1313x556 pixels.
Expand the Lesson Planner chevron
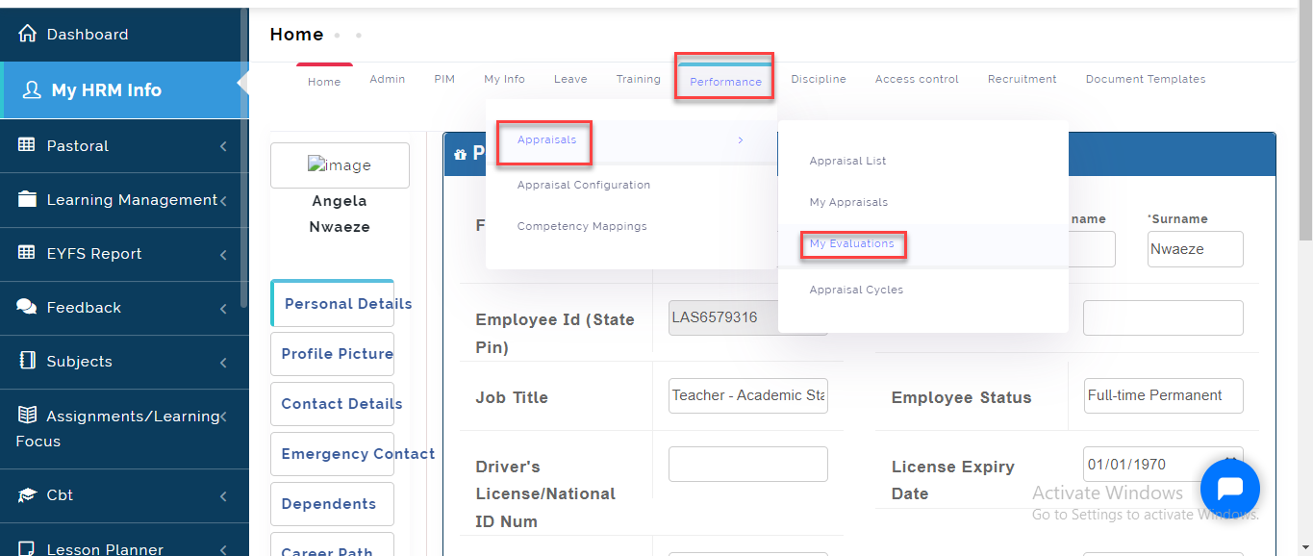pyautogui.click(x=223, y=549)
